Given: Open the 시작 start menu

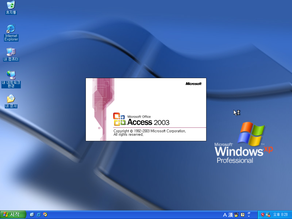Looking at the screenshot, I should (x=13, y=214).
